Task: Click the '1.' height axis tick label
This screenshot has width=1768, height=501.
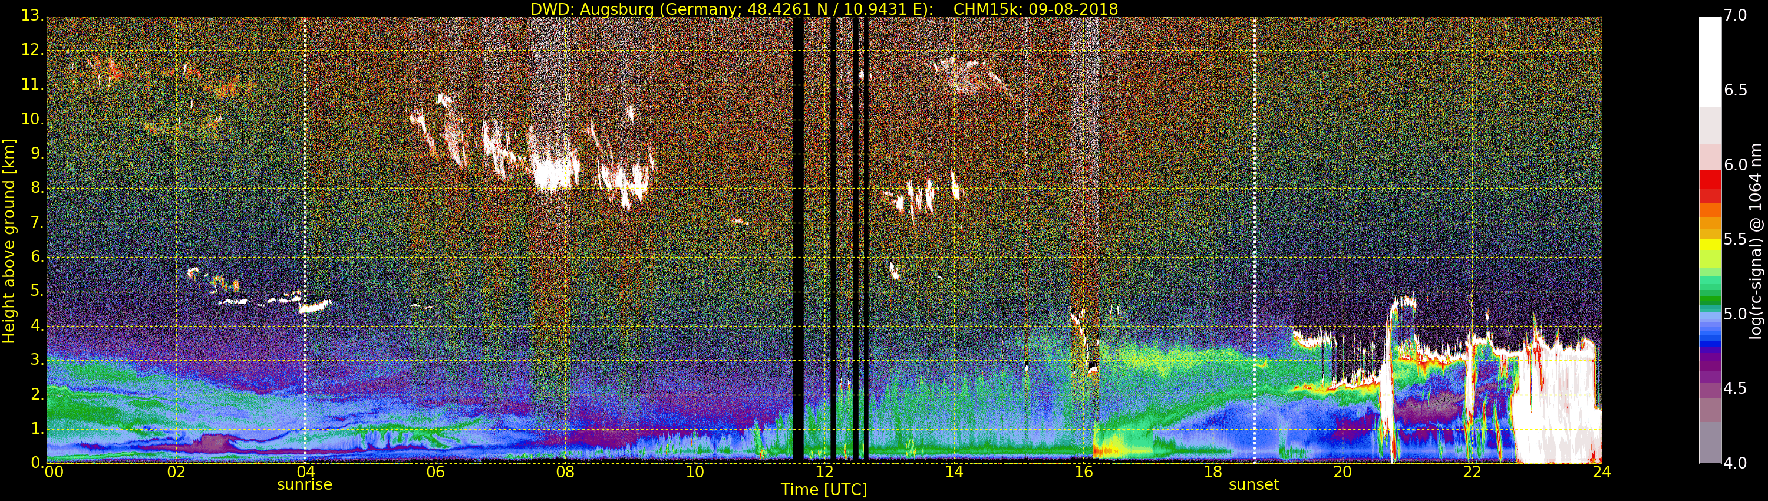Action: (37, 429)
